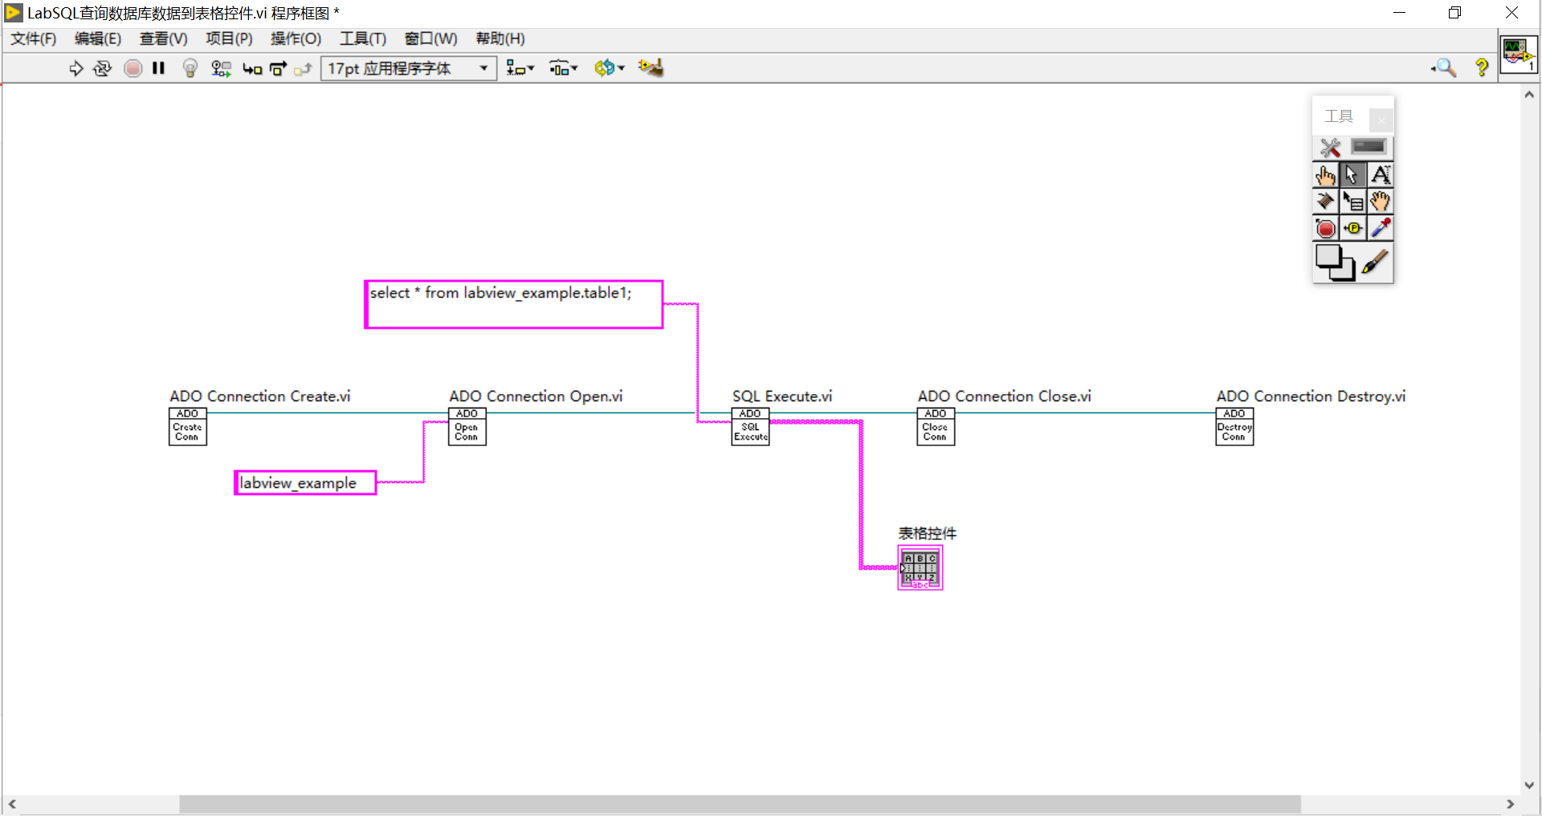Image resolution: width=1542 pixels, height=816 pixels.
Task: Select the Step Over debugging icon
Action: pos(277,68)
